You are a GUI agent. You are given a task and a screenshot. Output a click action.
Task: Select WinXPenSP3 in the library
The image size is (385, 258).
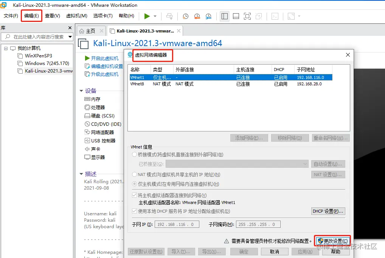[x=38, y=56]
